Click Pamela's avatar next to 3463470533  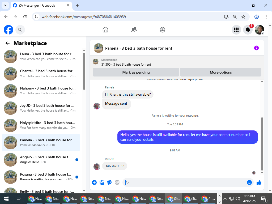[x=97, y=167]
